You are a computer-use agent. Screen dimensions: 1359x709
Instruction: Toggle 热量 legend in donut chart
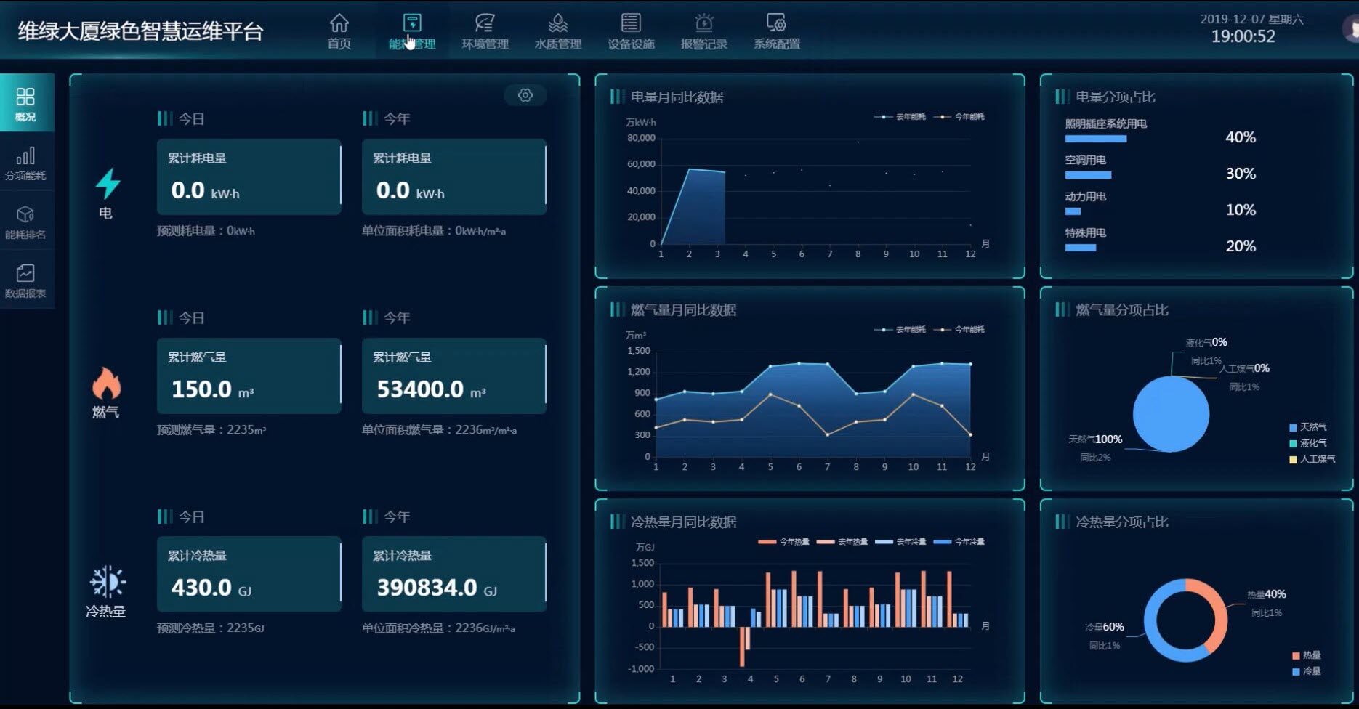pyautogui.click(x=1307, y=655)
